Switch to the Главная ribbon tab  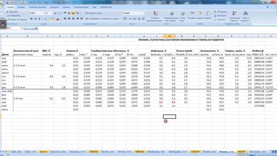pyautogui.click(x=10, y=7)
